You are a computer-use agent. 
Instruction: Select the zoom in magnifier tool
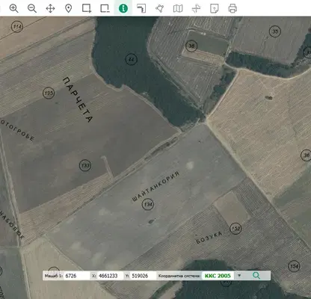click(13, 8)
